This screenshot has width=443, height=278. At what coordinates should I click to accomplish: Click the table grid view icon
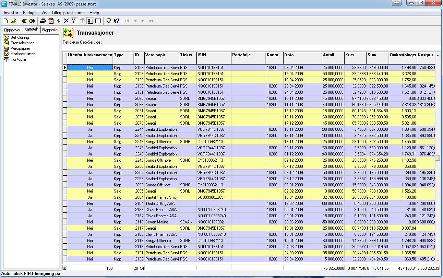point(98,21)
